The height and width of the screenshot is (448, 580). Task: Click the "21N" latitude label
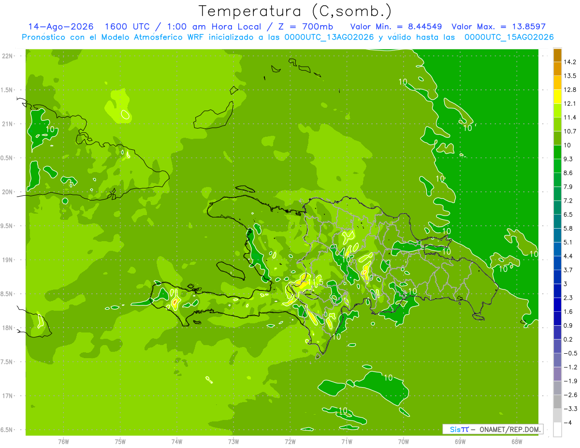click(x=7, y=124)
